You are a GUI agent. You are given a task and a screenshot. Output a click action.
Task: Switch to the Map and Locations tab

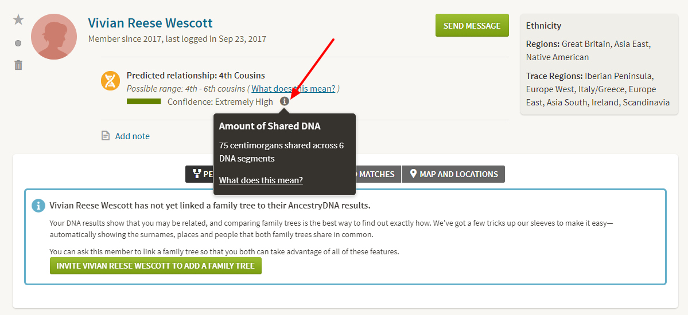(453, 174)
